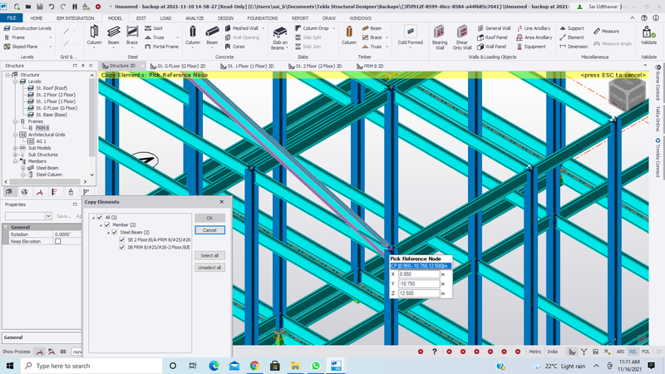Open Google Chrome from taskbar
This screenshot has height=374, width=665.
pyautogui.click(x=254, y=366)
